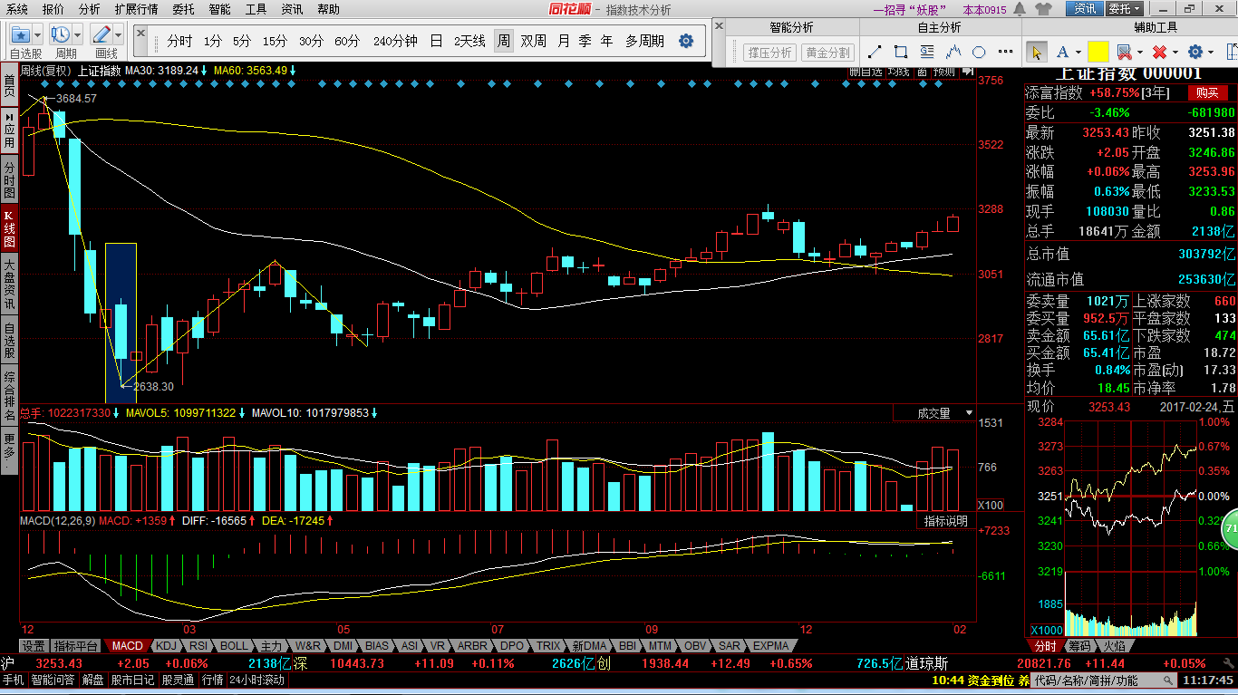Select the text label A tool
Viewport: 1238px width, 695px height.
point(1061,53)
